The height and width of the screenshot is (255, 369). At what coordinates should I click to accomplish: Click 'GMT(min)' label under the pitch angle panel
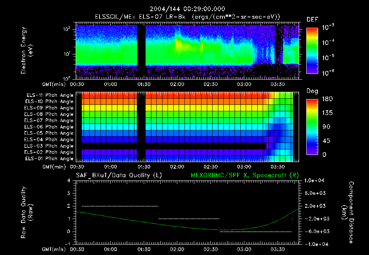(x=54, y=167)
